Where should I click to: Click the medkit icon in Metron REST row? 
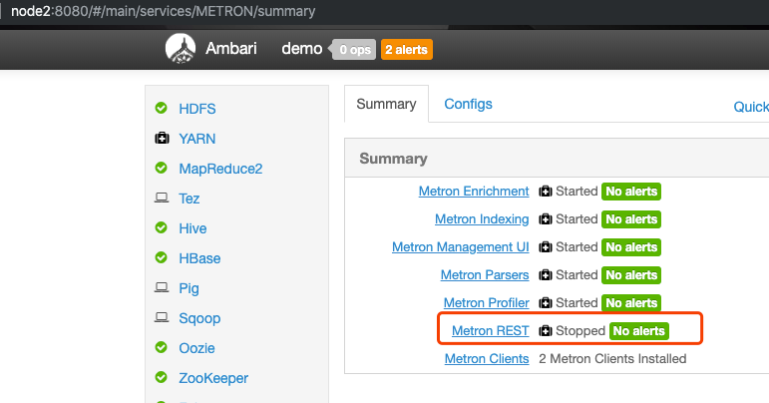pos(546,331)
